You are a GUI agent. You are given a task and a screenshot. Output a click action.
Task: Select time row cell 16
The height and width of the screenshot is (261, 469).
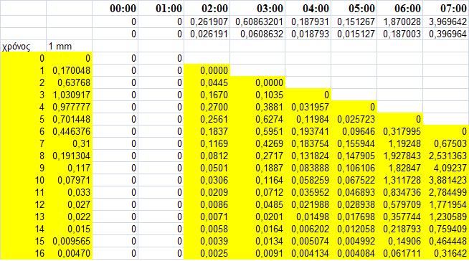(x=24, y=254)
